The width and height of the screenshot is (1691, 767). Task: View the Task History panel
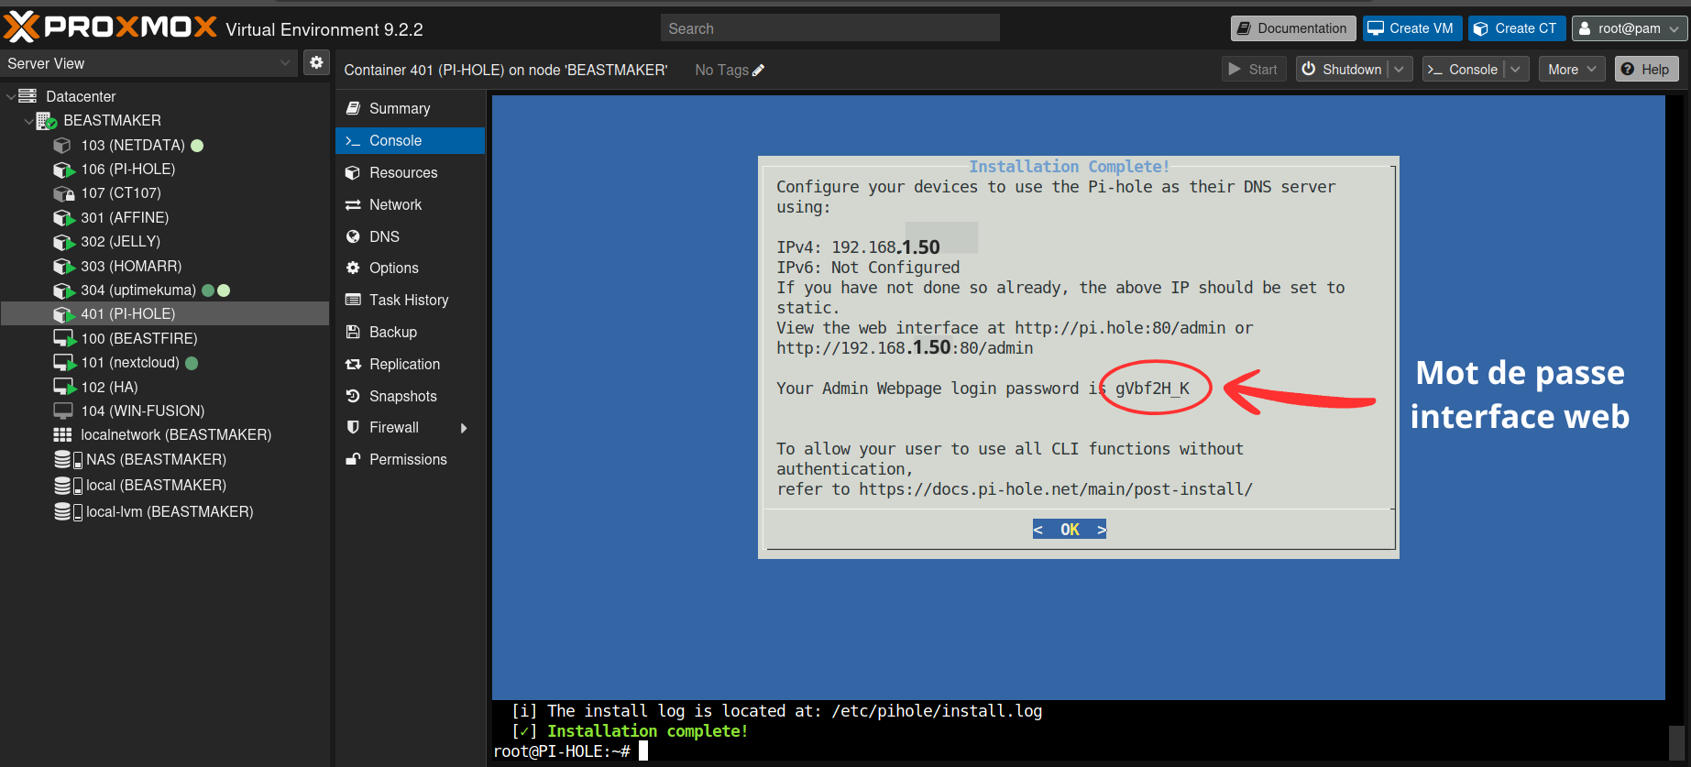[410, 300]
